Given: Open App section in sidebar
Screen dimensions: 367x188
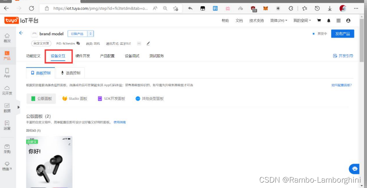Looking at the screenshot, I should coord(7,73).
